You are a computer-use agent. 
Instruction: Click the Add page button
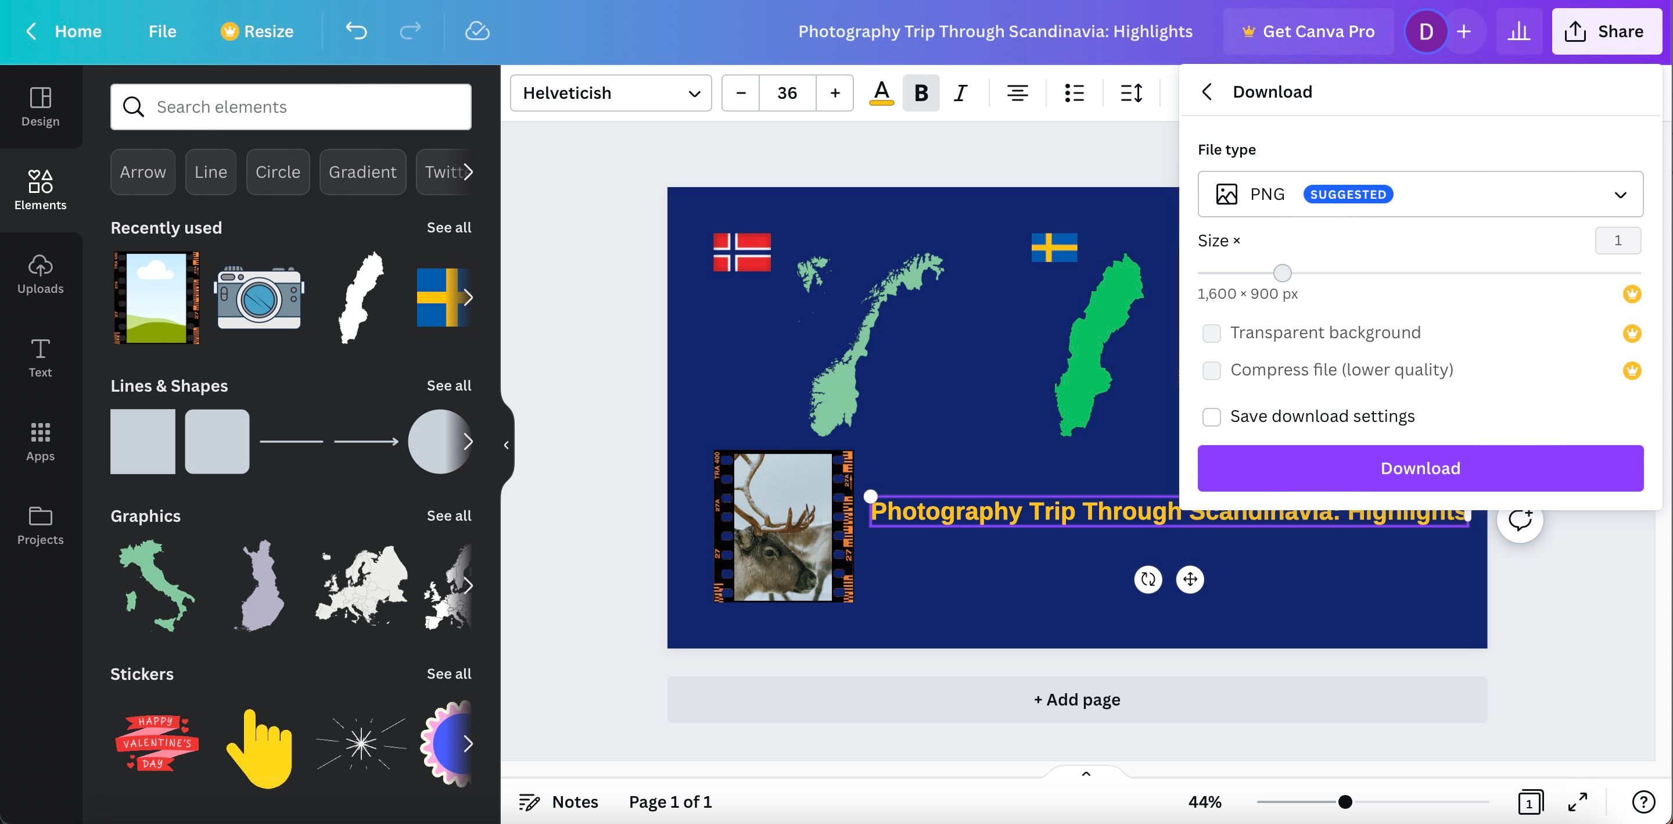click(1076, 699)
